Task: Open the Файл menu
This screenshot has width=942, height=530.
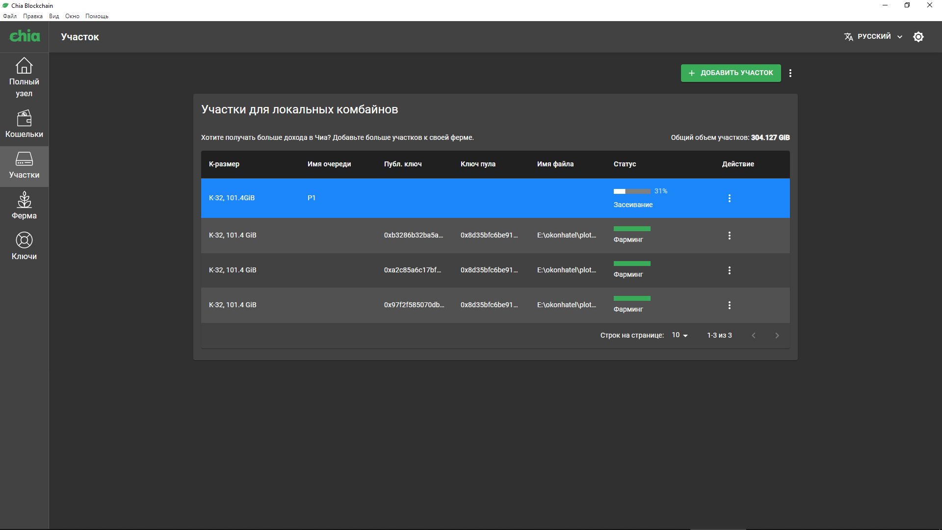Action: click(x=10, y=16)
